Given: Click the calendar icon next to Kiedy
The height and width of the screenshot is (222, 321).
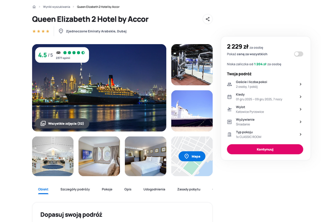Looking at the screenshot, I should [230, 97].
